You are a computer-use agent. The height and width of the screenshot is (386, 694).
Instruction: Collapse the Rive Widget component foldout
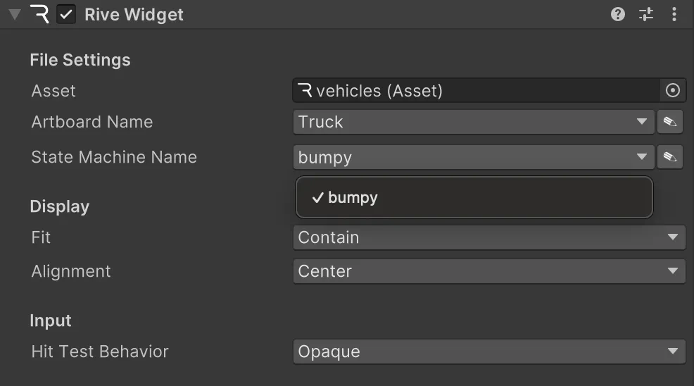pyautogui.click(x=14, y=15)
